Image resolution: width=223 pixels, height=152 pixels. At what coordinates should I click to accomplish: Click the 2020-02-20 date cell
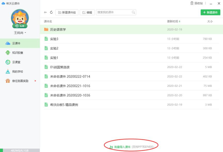pos(175,95)
